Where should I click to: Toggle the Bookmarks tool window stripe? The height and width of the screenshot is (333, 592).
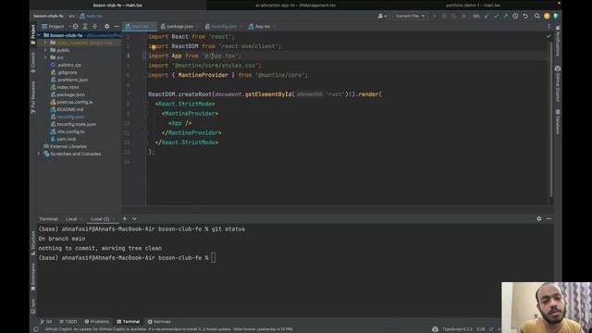click(33, 277)
